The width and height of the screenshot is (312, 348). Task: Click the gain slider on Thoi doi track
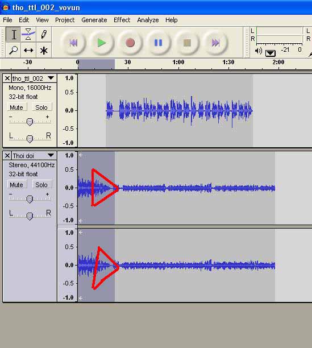click(30, 199)
